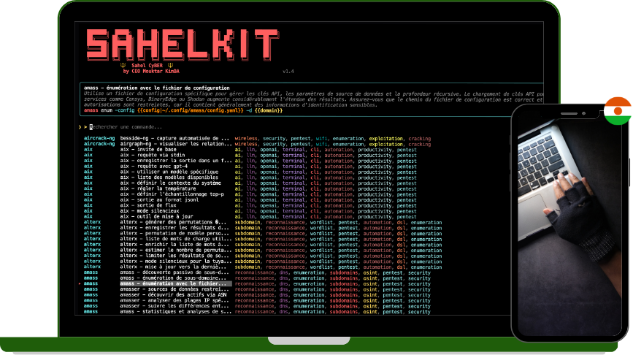The height and width of the screenshot is (355, 633).
Task: Select 'amasser – découvrir des actifs via ASN' row
Action: 257,295
